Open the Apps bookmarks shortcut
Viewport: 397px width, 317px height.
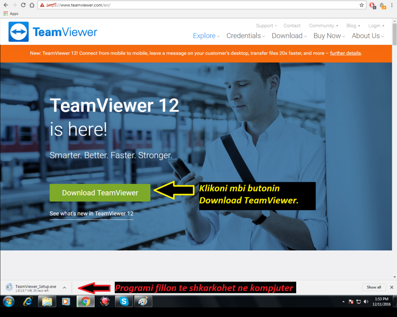[11, 14]
